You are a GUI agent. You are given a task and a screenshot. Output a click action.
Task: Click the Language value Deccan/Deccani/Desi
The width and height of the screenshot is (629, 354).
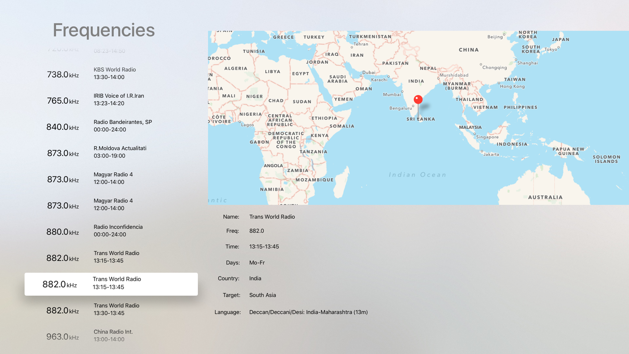click(308, 312)
